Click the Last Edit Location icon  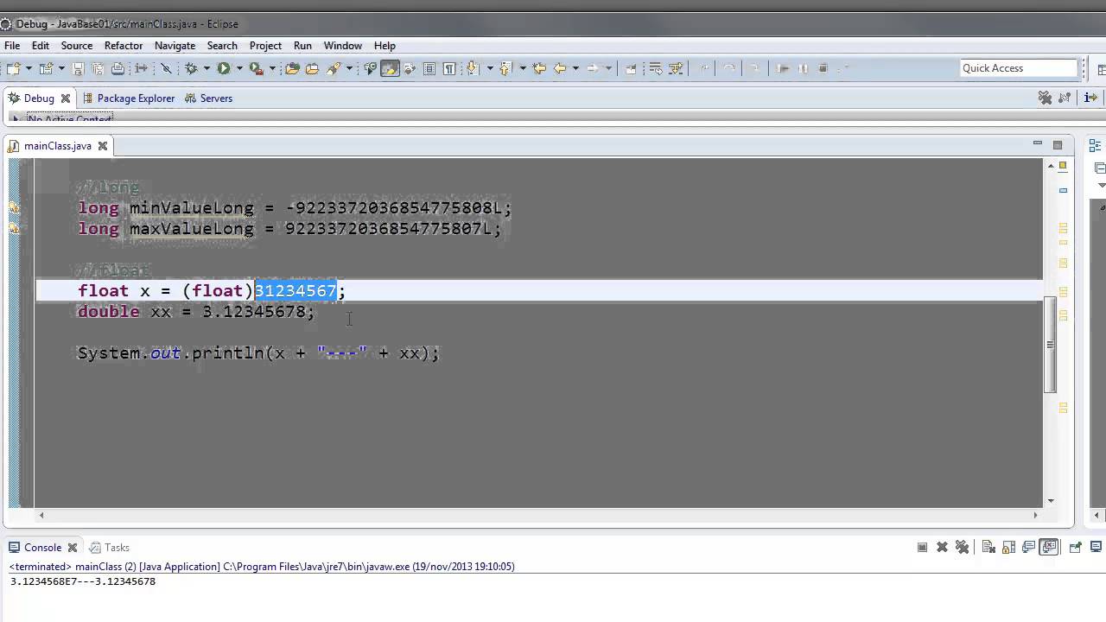[539, 68]
